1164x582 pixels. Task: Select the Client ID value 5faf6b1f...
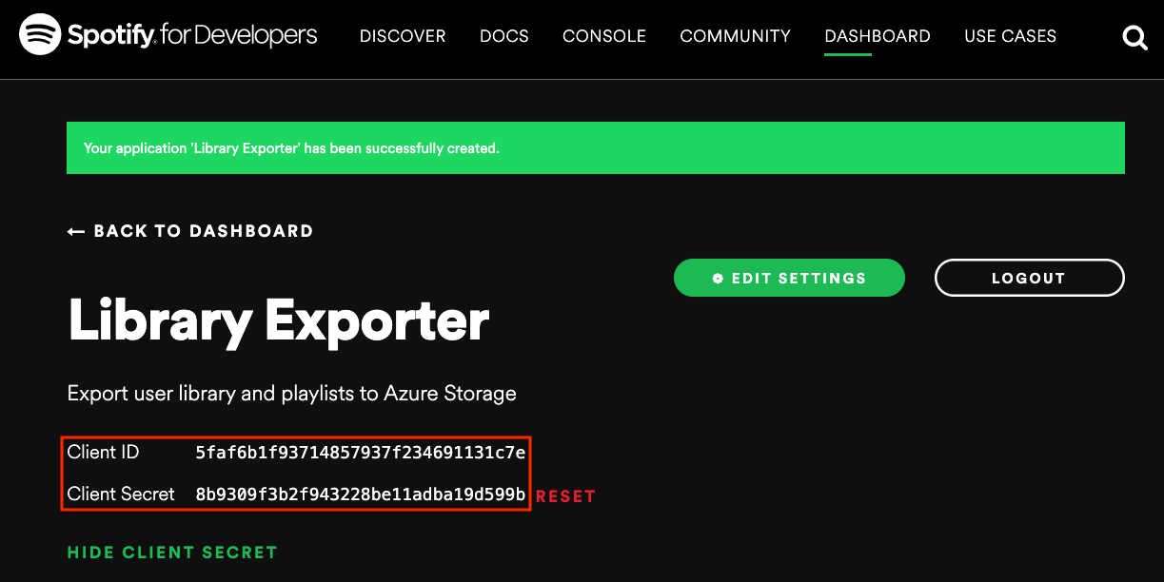(361, 453)
